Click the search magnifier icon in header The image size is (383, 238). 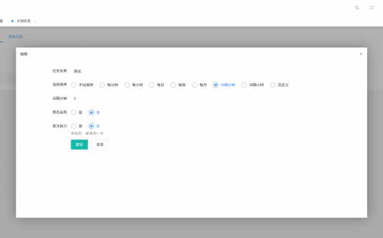(x=357, y=7)
